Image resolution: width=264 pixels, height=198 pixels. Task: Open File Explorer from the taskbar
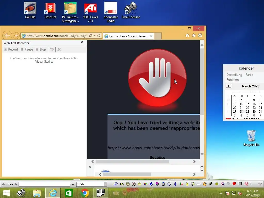point(37,193)
